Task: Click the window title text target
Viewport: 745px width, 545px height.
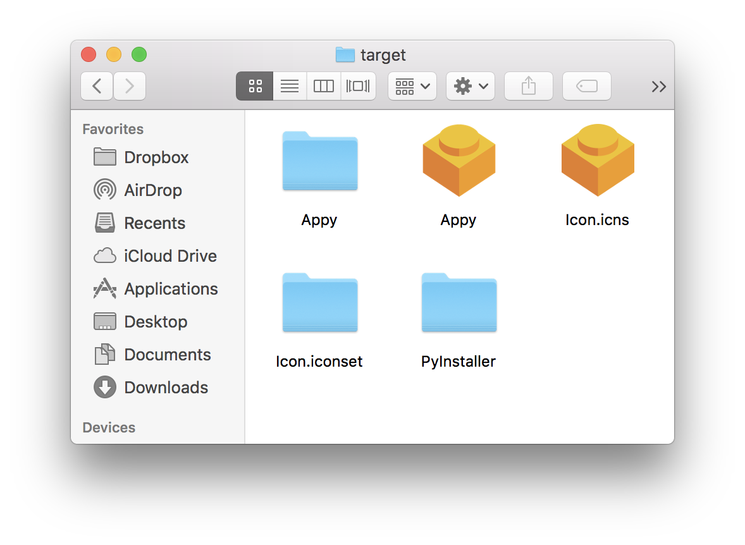Action: 383,55
